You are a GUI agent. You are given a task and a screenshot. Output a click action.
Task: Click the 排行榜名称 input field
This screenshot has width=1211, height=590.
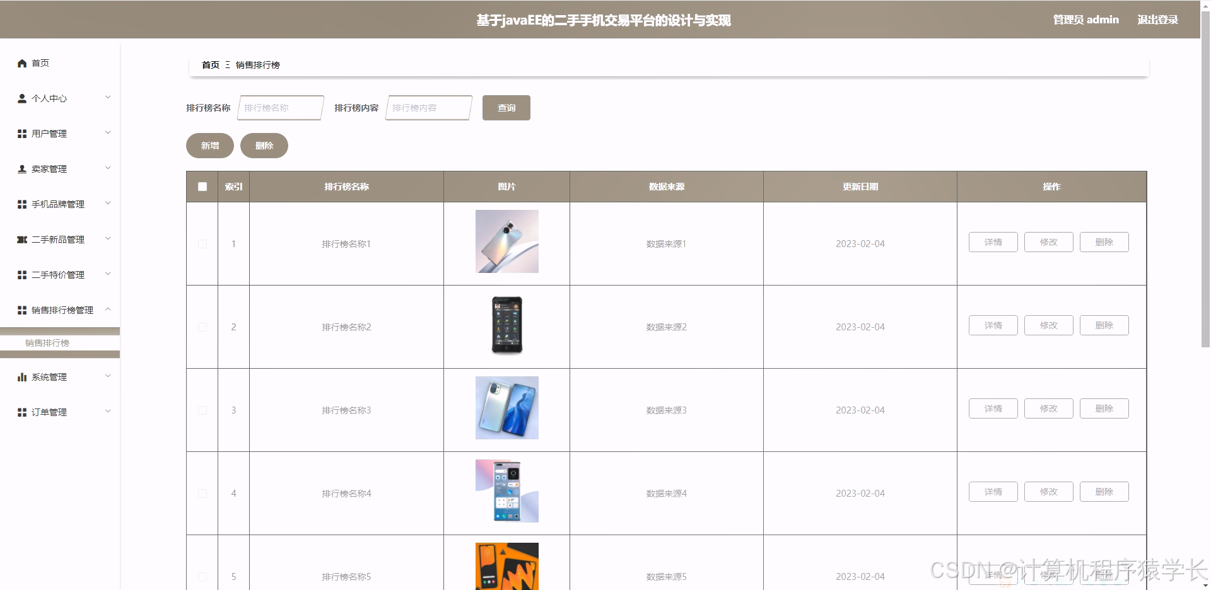[279, 107]
